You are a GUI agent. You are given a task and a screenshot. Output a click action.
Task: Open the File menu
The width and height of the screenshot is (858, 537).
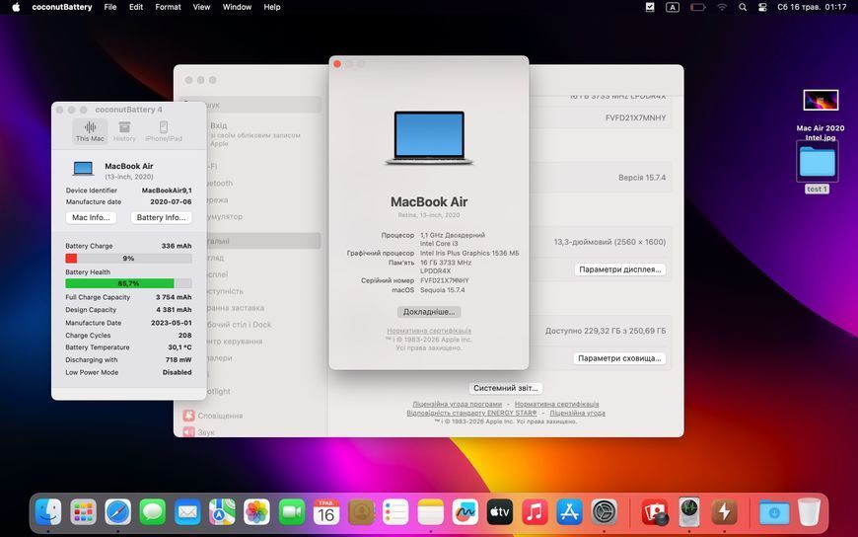110,7
